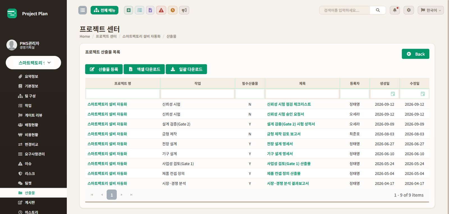
Task: Click the 프로젝트 명 filter field
Action: pyautogui.click(x=123, y=94)
